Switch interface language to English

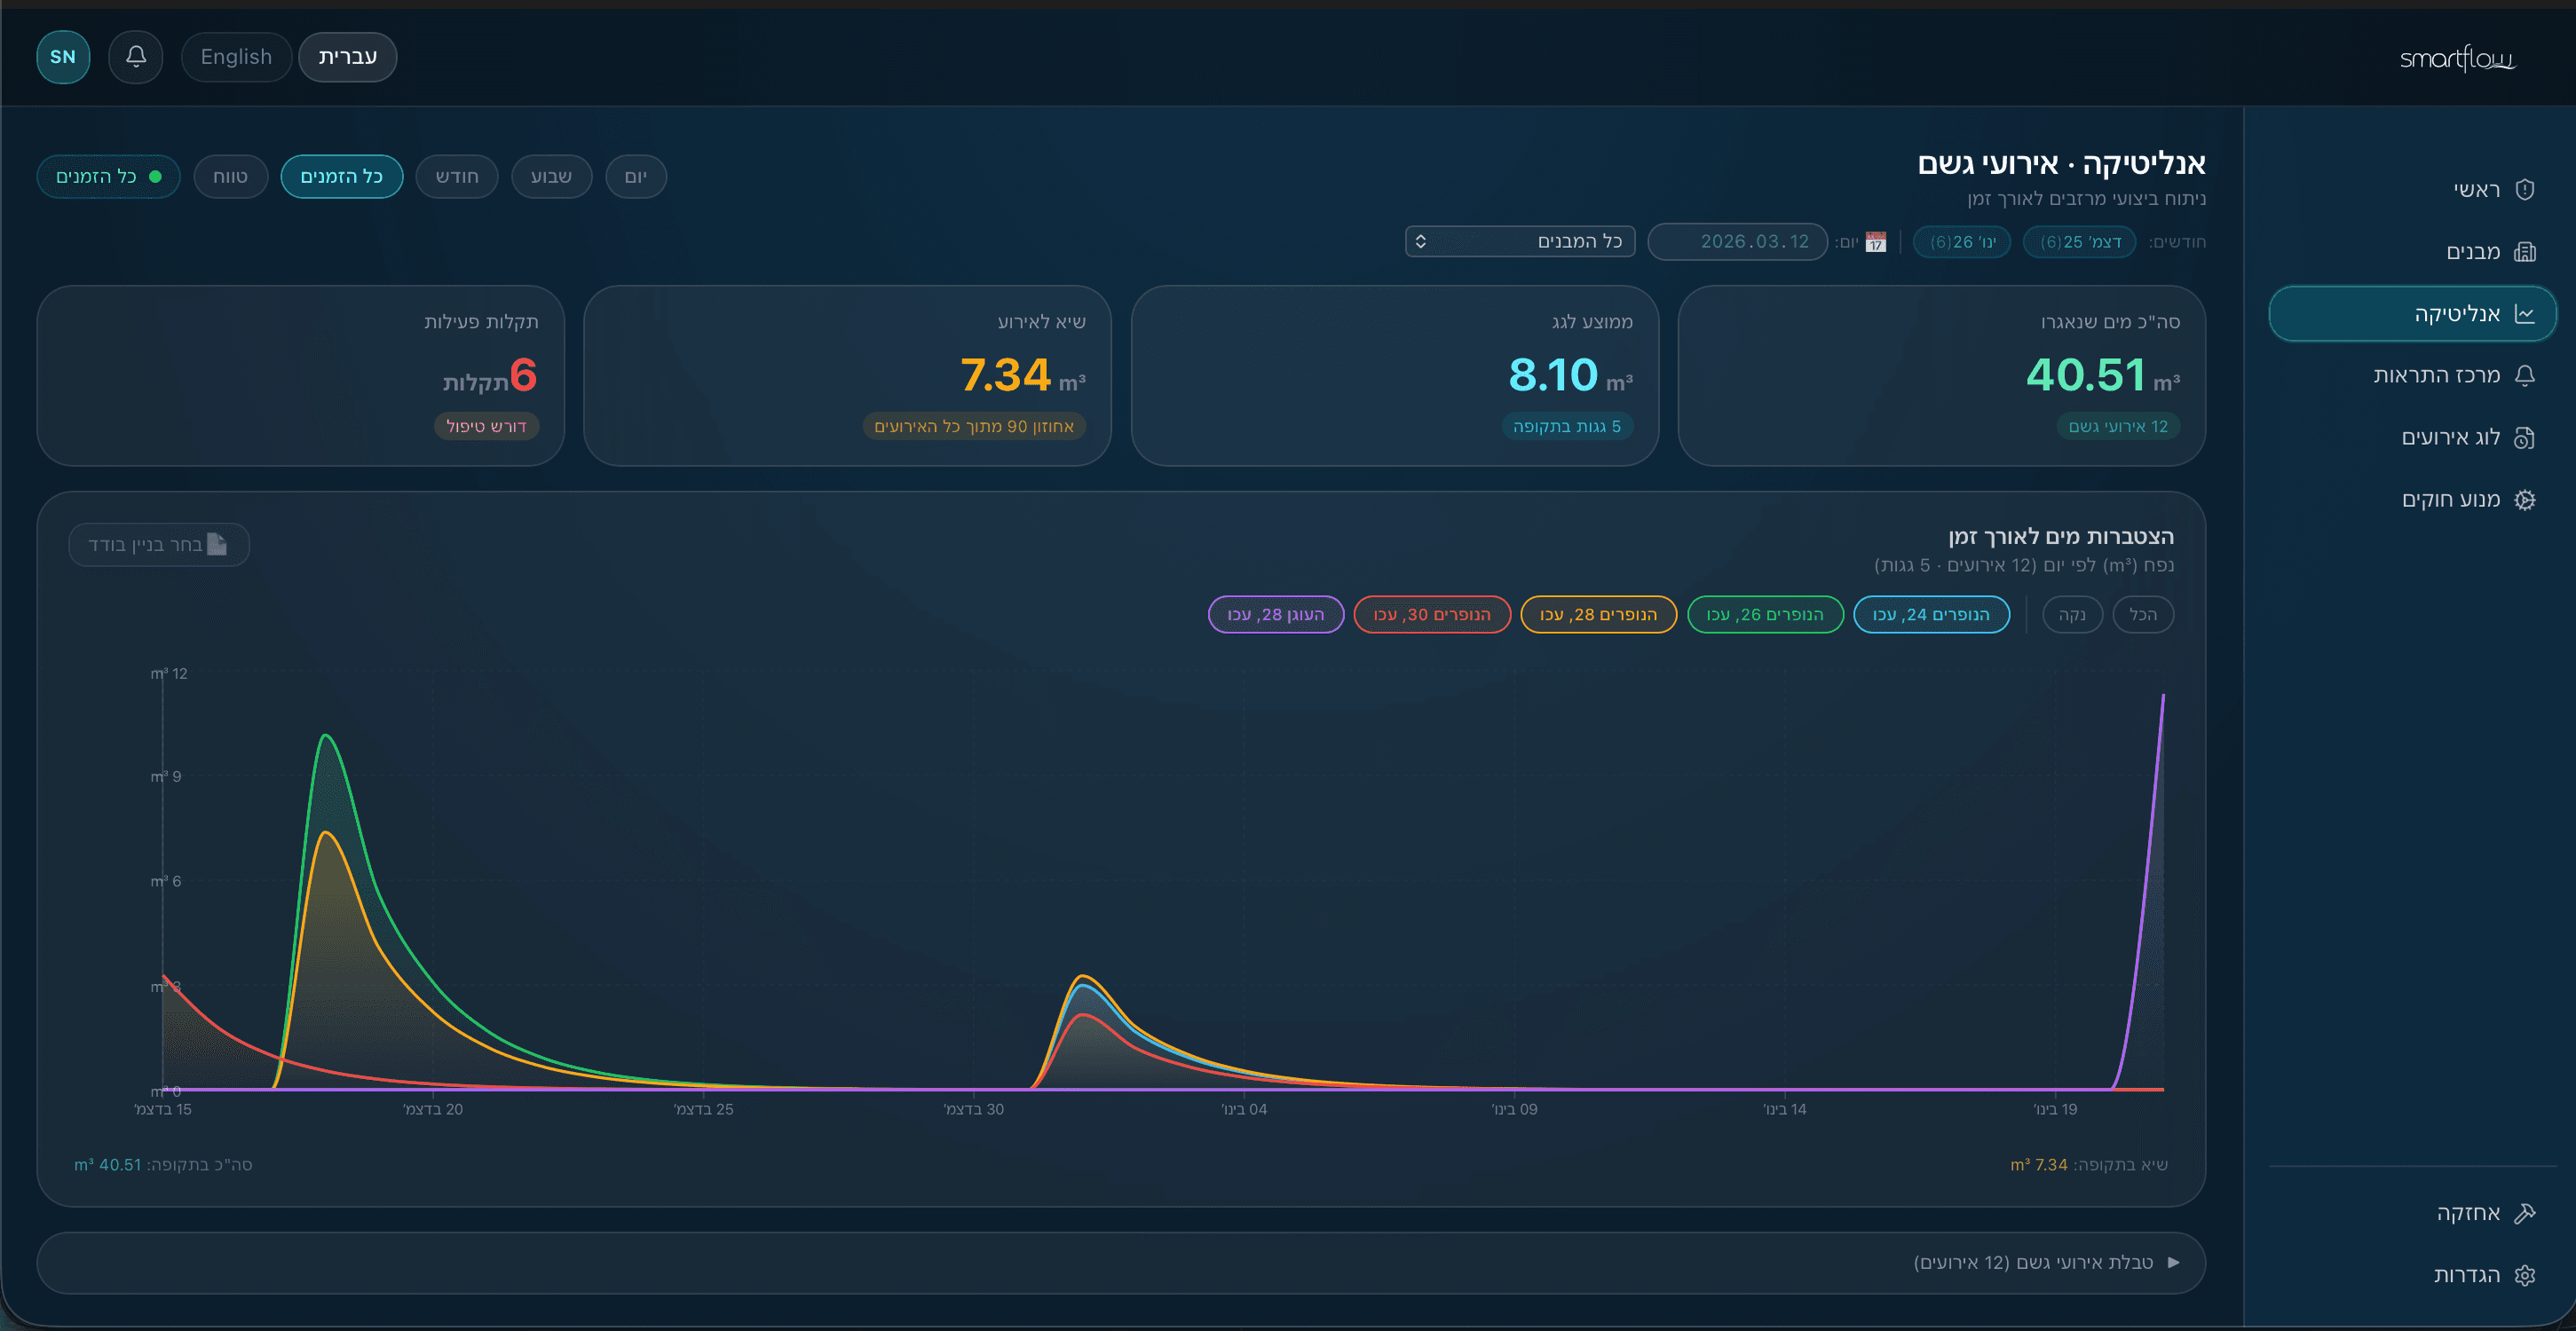point(236,57)
